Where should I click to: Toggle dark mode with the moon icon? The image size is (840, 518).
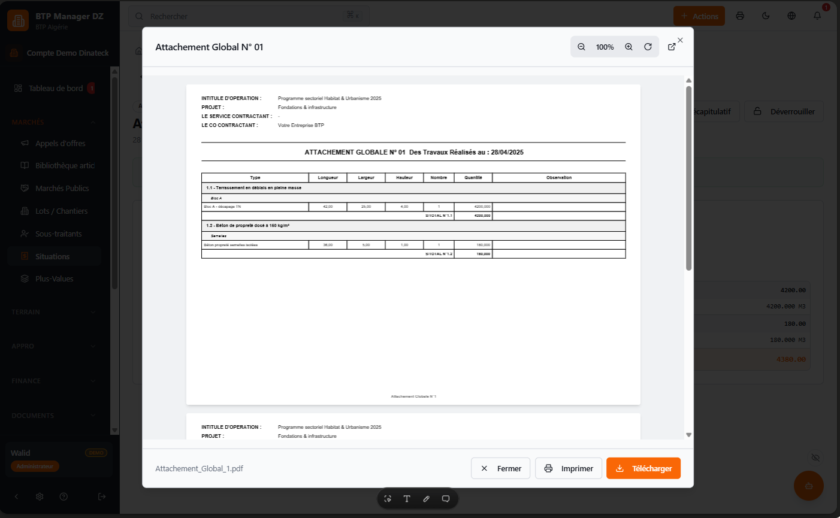pyautogui.click(x=766, y=16)
